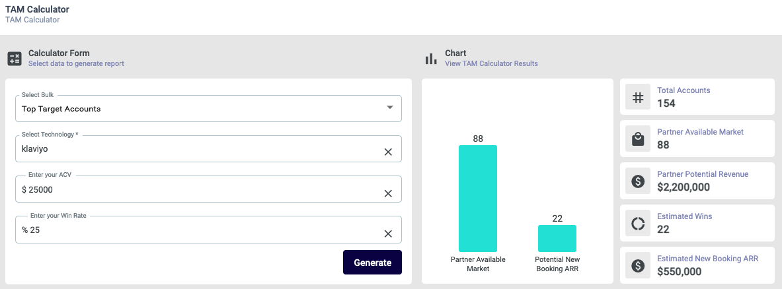Image resolution: width=782 pixels, height=289 pixels.
Task: Click the dollar icon for Partner Potential Revenue
Action: tap(638, 181)
